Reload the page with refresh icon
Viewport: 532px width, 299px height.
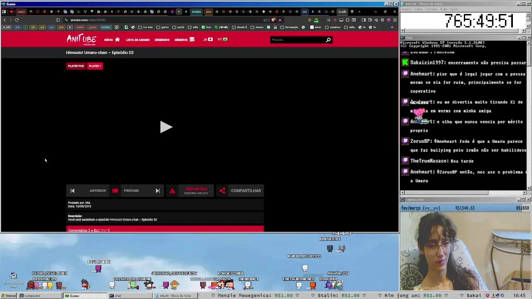coord(17,20)
